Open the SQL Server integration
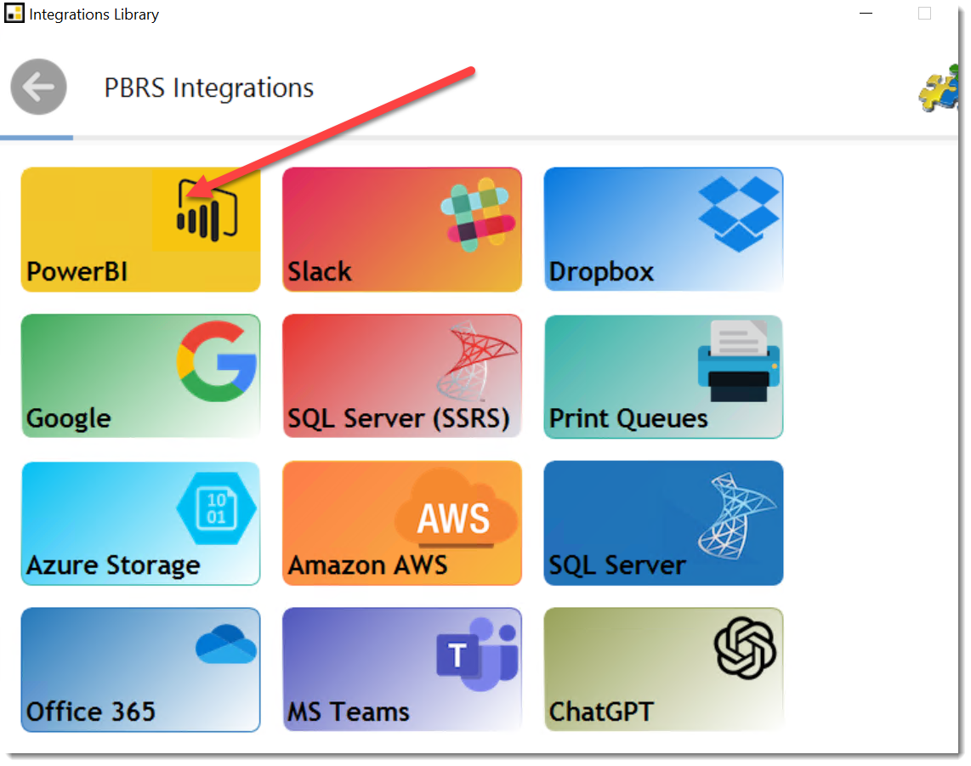971x766 pixels. [663, 524]
